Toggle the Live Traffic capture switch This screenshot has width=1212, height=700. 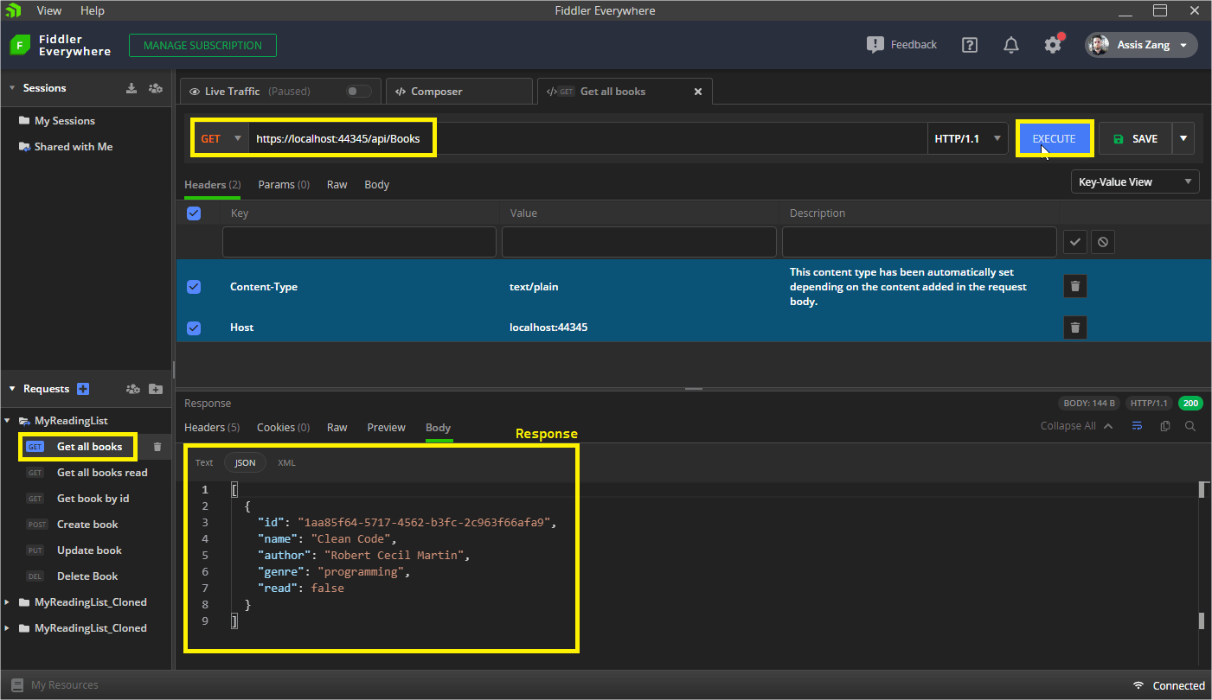pos(358,92)
